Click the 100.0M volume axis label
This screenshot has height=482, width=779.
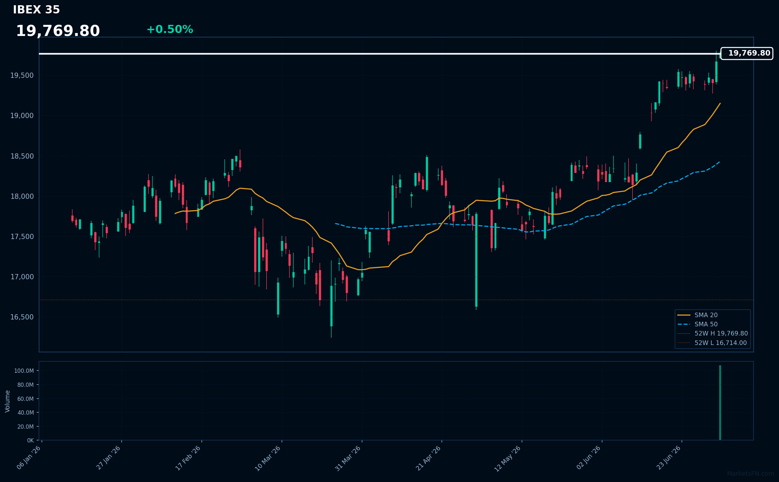[x=24, y=371]
